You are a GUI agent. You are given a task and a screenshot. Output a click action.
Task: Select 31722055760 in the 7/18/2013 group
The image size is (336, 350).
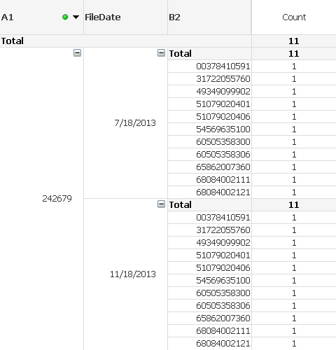pyautogui.click(x=223, y=79)
